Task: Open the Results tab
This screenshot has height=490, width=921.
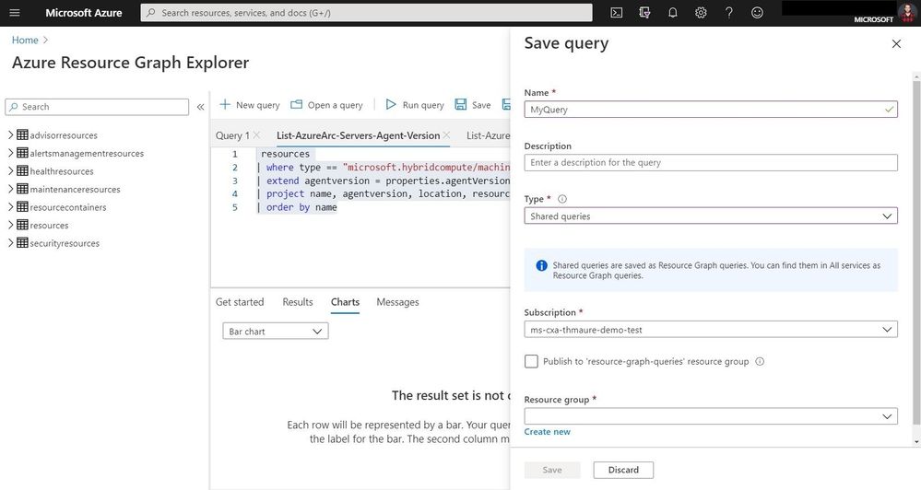Action: pos(298,301)
